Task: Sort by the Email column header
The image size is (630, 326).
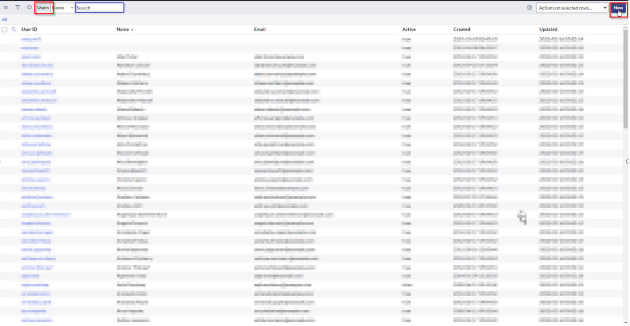Action: [260, 29]
